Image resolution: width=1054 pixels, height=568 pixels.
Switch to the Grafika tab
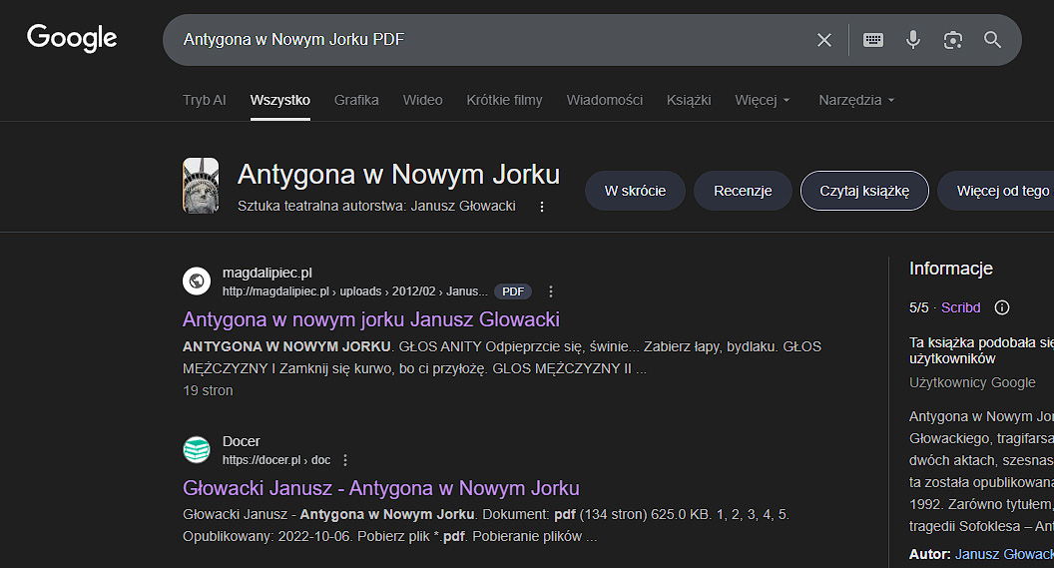(356, 100)
